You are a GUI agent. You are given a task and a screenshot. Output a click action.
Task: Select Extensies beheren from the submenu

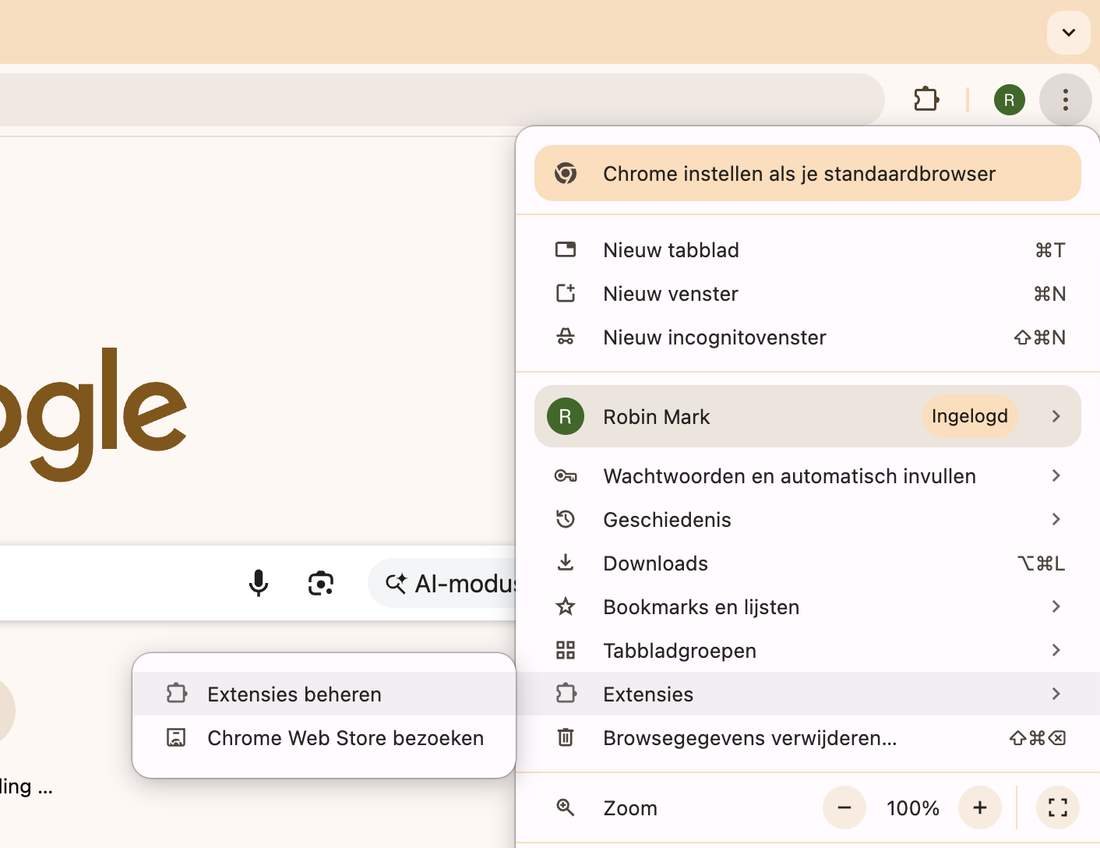pos(294,694)
